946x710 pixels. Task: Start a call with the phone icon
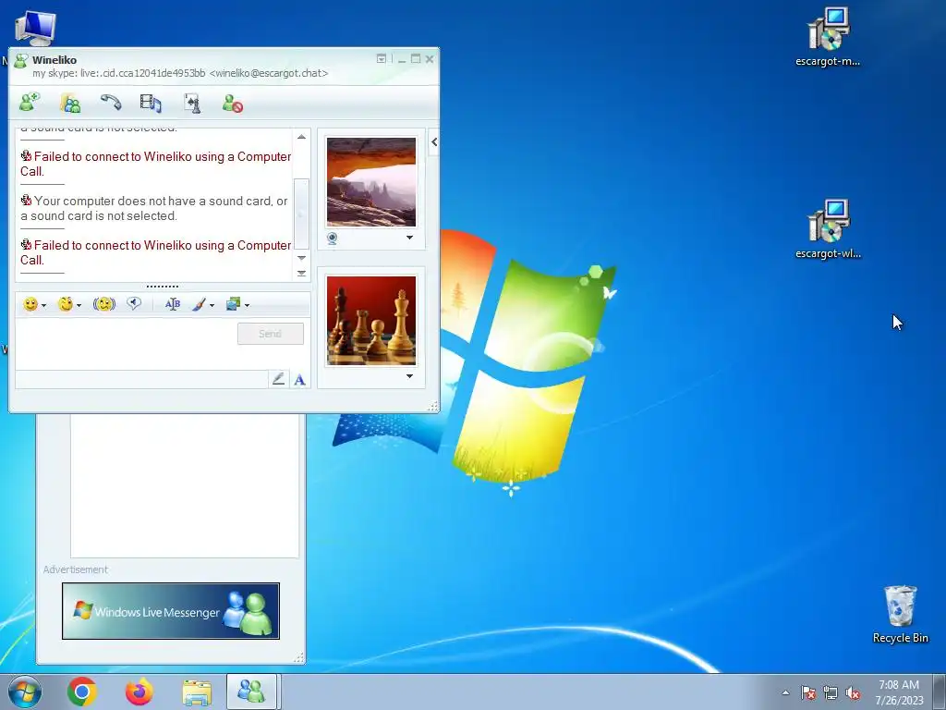coord(111,104)
